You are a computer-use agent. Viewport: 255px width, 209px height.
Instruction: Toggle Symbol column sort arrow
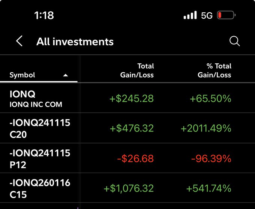(x=66, y=75)
